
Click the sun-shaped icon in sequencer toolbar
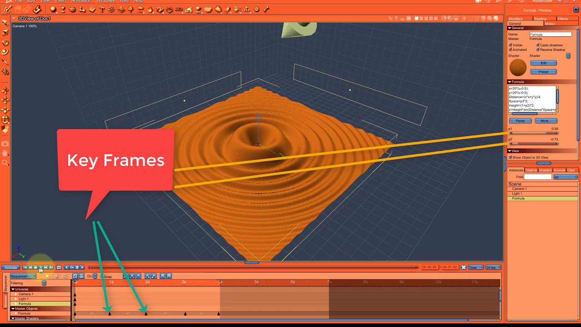(x=56, y=276)
